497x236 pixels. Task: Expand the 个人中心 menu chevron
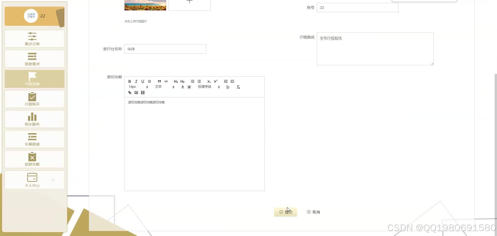(53, 180)
